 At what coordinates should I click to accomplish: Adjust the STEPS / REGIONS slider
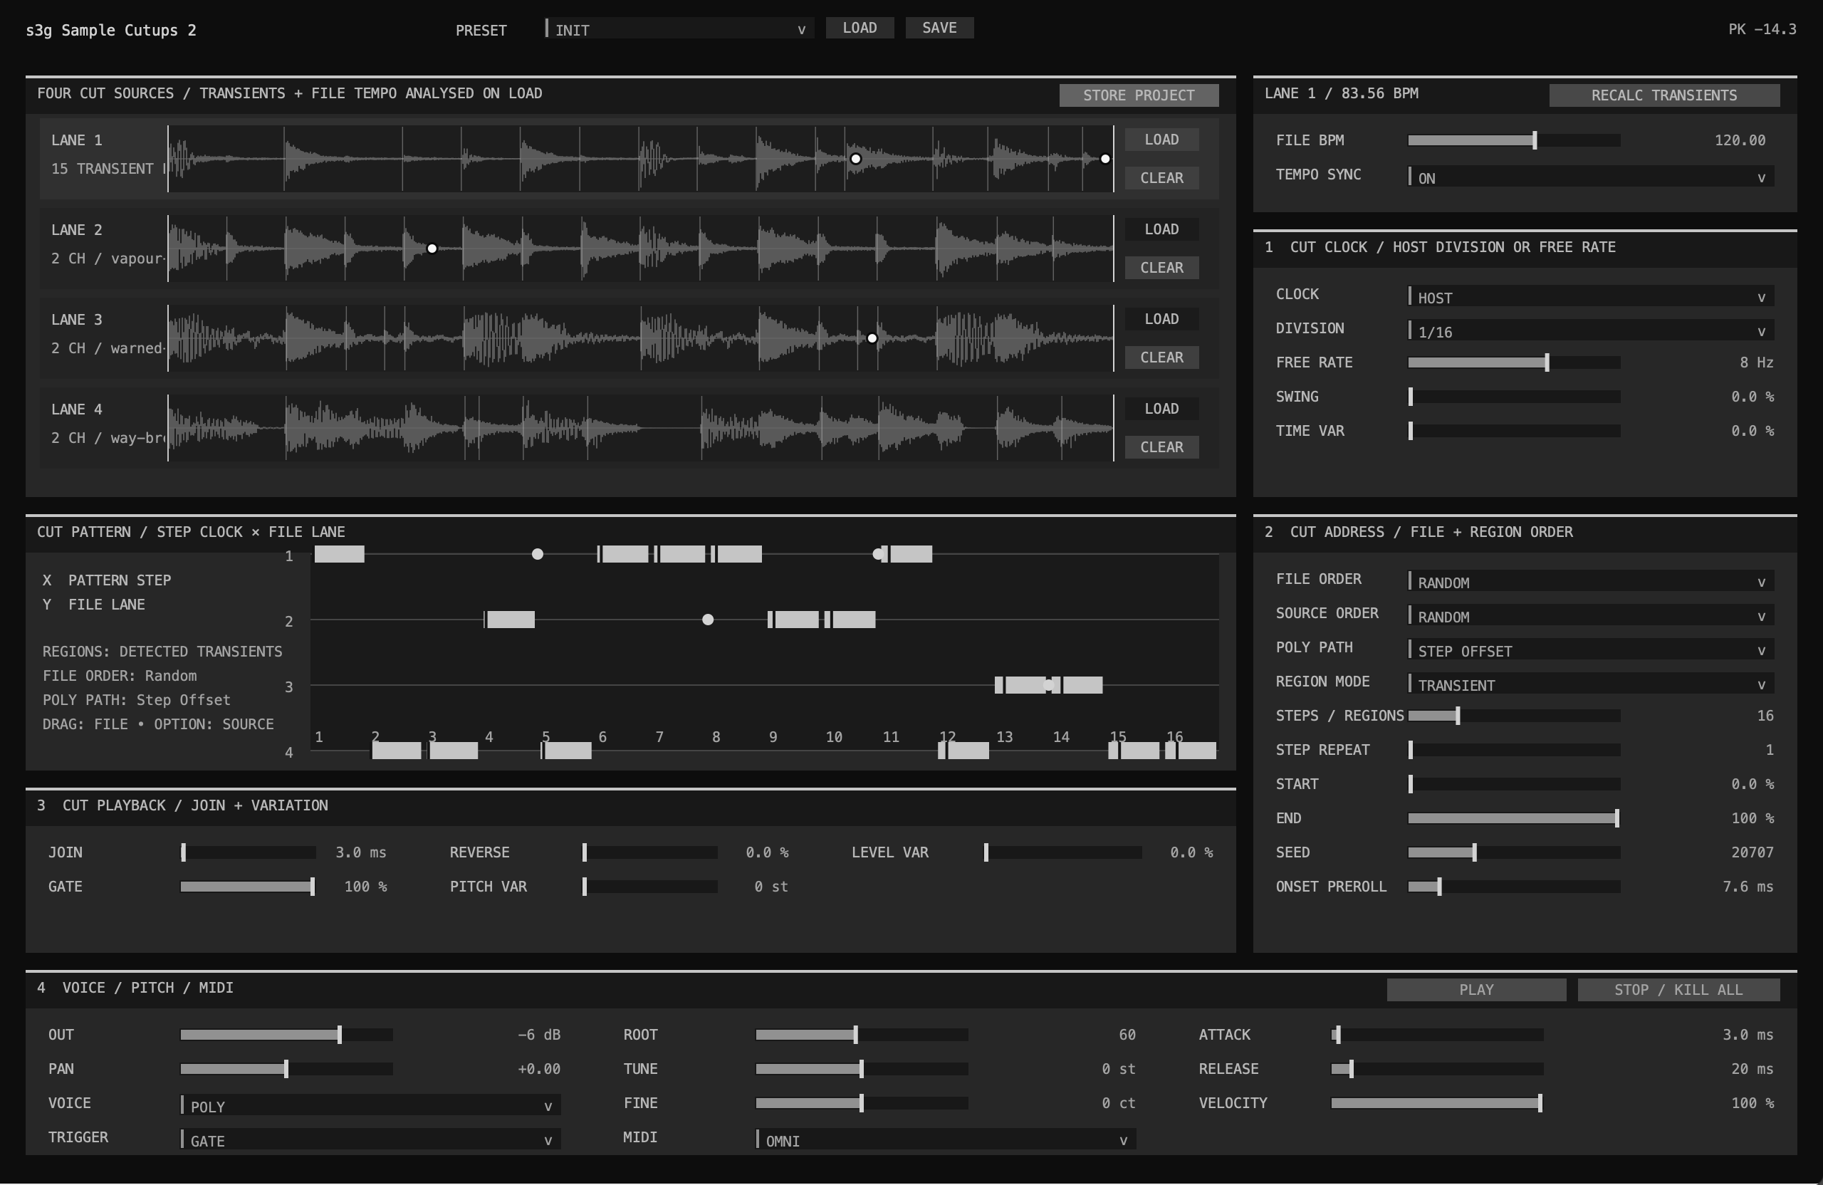tap(1513, 716)
